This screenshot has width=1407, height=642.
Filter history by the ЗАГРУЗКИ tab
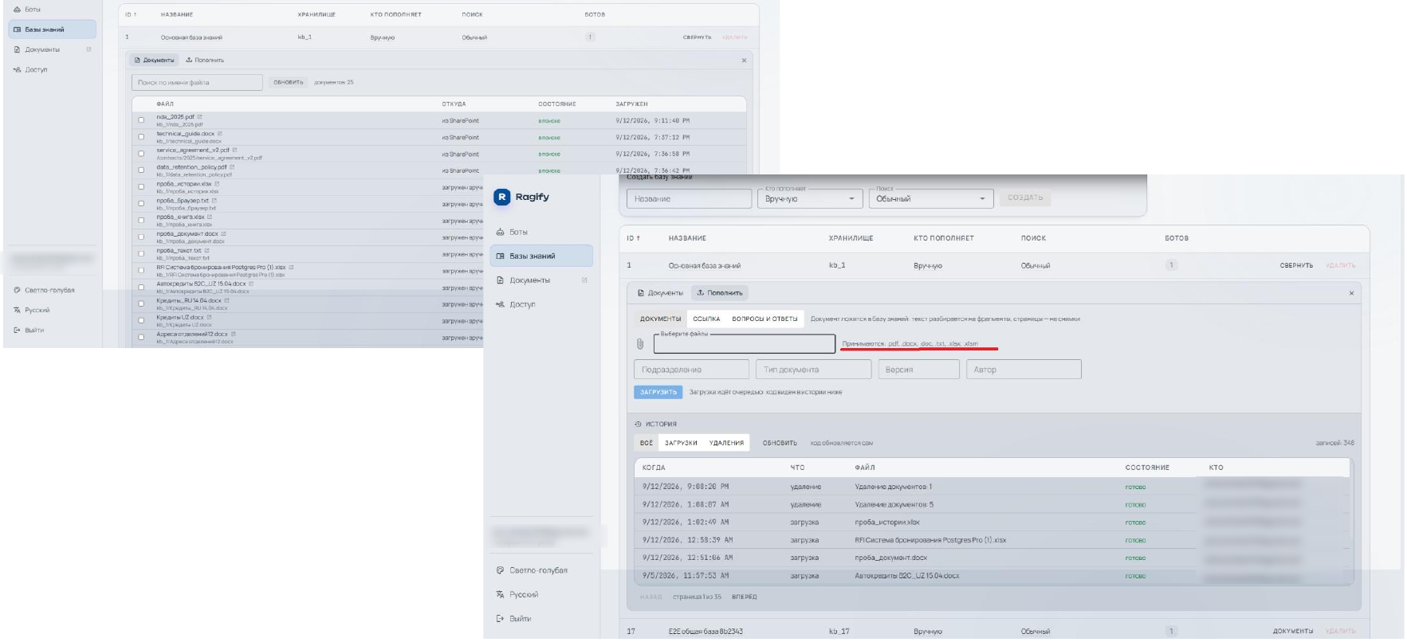point(681,443)
